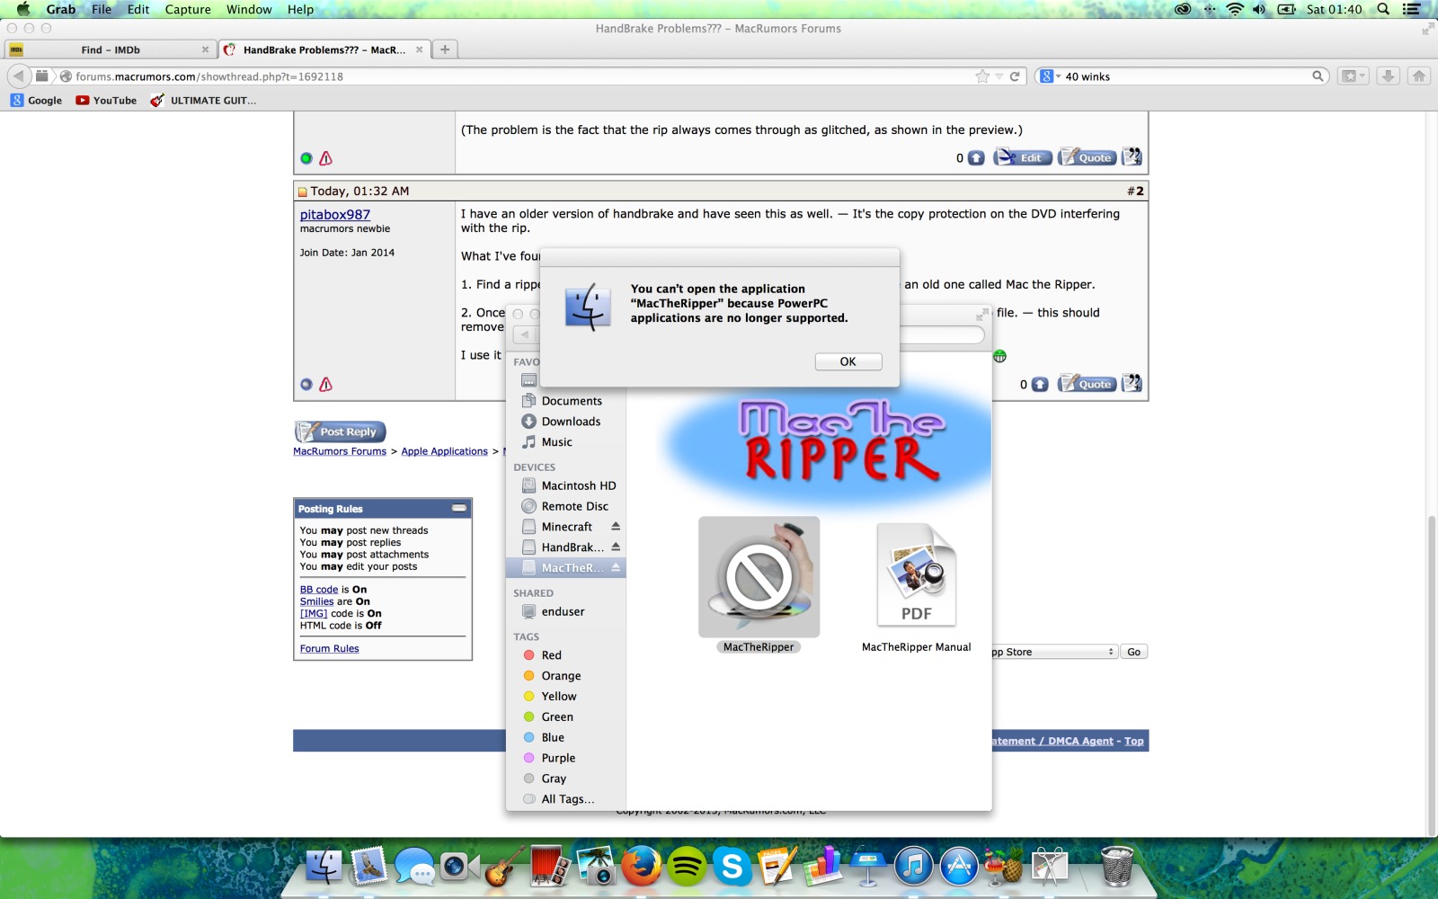The height and width of the screenshot is (899, 1438).
Task: Quote post #2
Action: pyautogui.click(x=1087, y=384)
